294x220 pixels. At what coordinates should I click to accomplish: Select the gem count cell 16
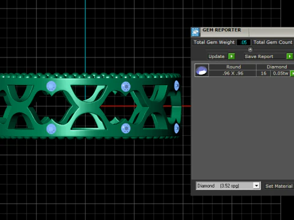coord(263,73)
